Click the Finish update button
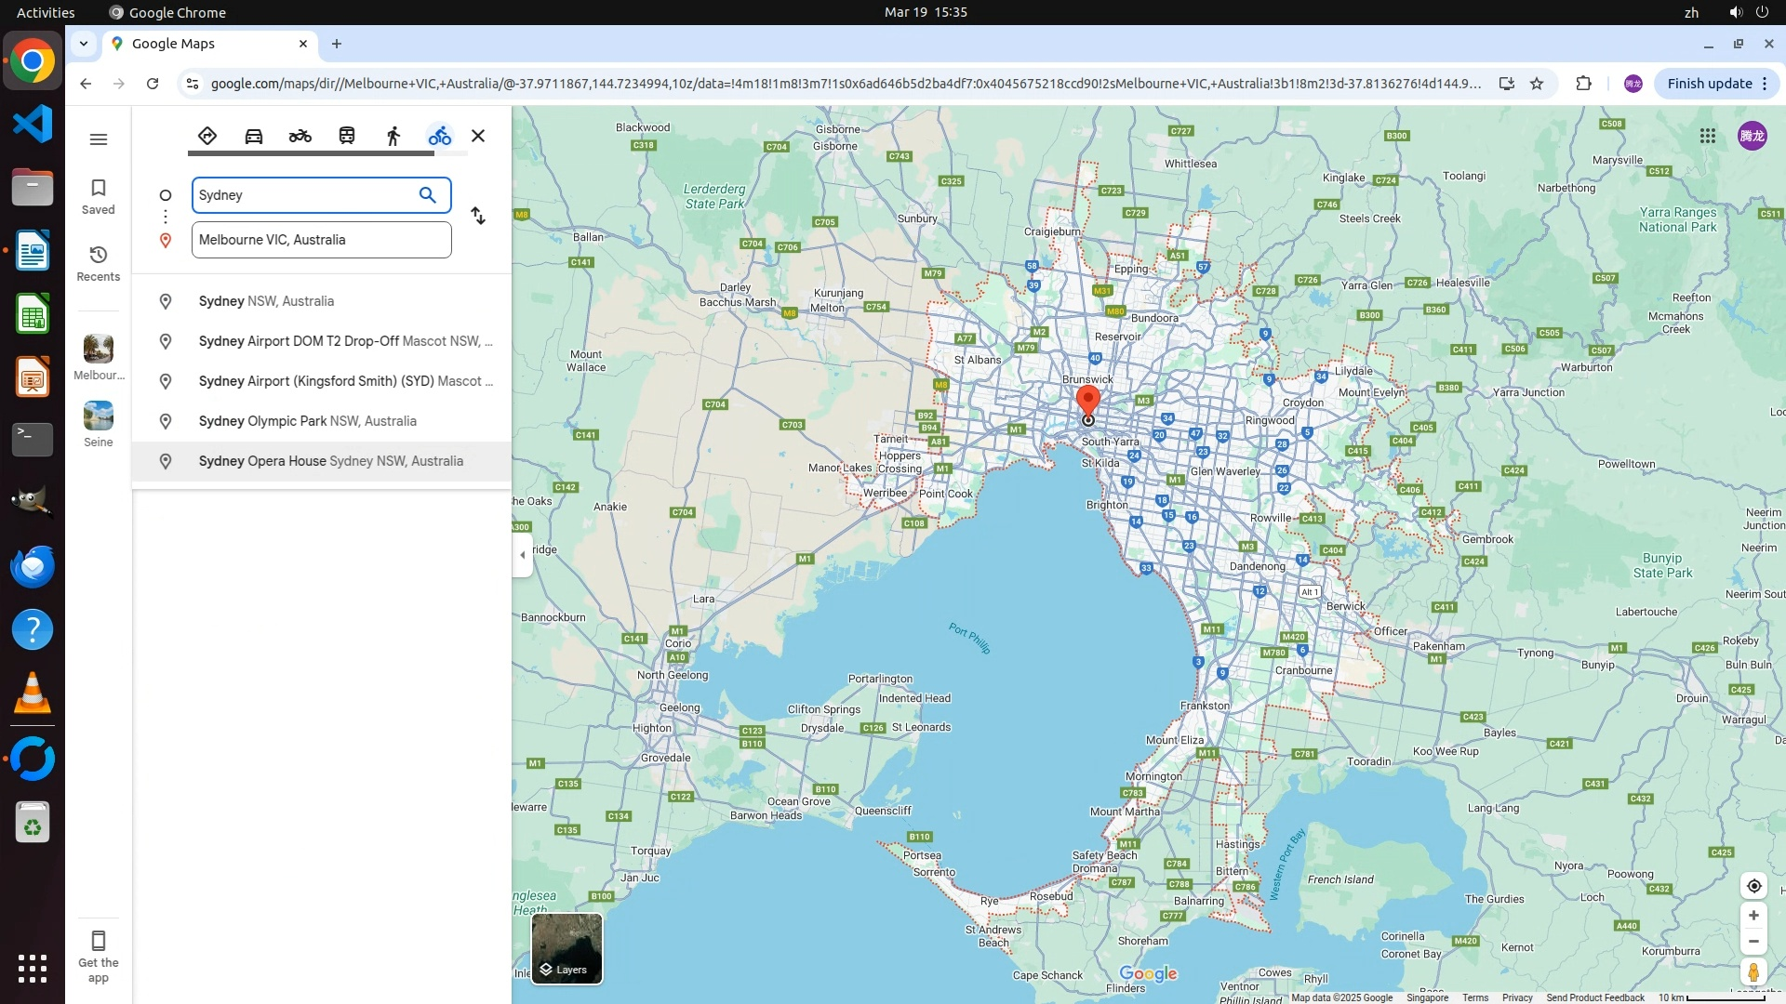 (1709, 84)
